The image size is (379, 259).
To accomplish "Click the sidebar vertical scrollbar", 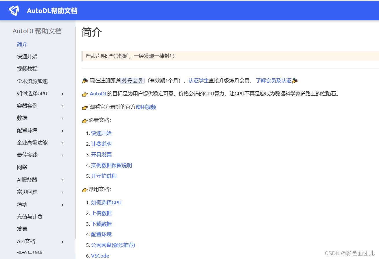I will 75,133.
